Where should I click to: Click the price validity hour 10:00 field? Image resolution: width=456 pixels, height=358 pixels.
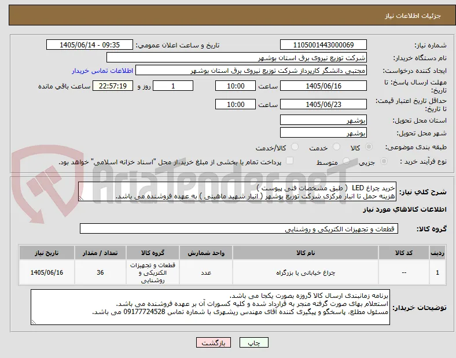[x=236, y=104]
